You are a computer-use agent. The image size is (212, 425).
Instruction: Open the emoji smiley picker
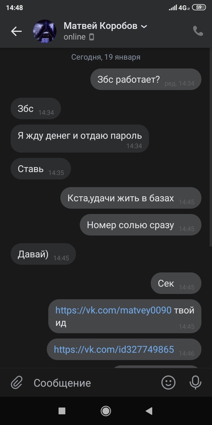[168, 383]
